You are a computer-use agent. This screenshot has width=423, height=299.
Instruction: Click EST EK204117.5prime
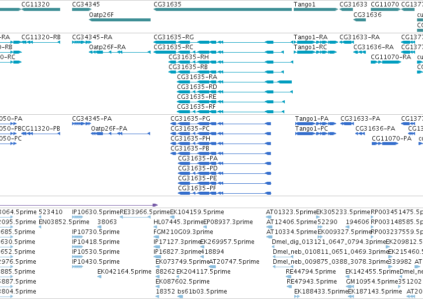click(178, 277)
